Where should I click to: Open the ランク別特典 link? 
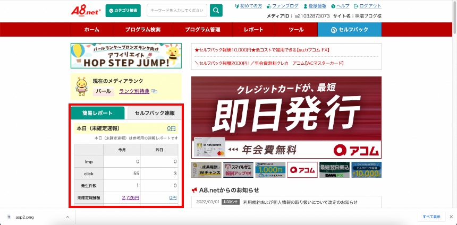coord(134,91)
